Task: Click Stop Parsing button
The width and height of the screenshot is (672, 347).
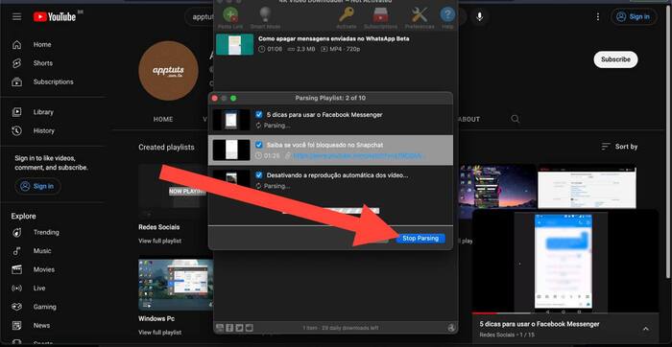Action: coord(420,239)
